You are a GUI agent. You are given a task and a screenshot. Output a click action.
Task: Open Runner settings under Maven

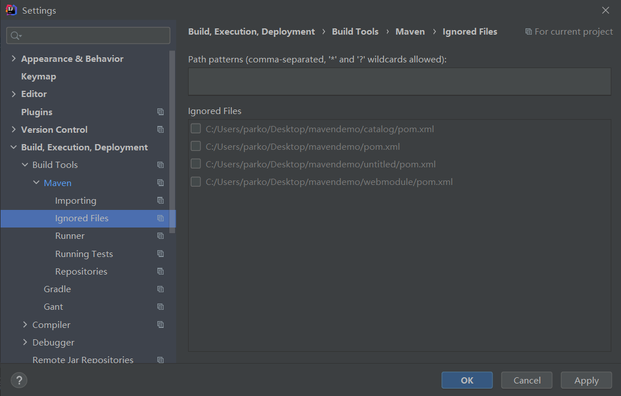(x=70, y=236)
